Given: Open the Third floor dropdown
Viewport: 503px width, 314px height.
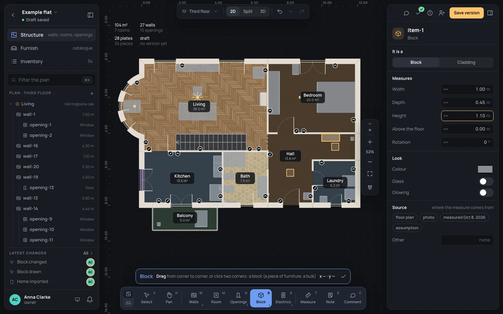Looking at the screenshot, I should pyautogui.click(x=199, y=12).
